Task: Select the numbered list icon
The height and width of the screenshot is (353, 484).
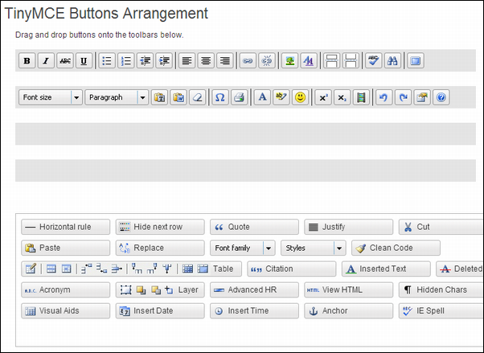Action: pyautogui.click(x=126, y=60)
